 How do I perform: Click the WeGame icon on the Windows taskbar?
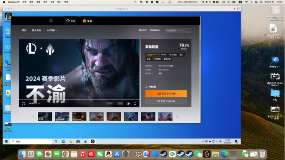[93, 141]
